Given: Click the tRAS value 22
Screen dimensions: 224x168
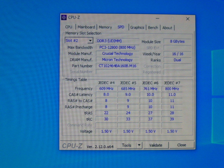Looking at the screenshot, I should tap(106, 113).
